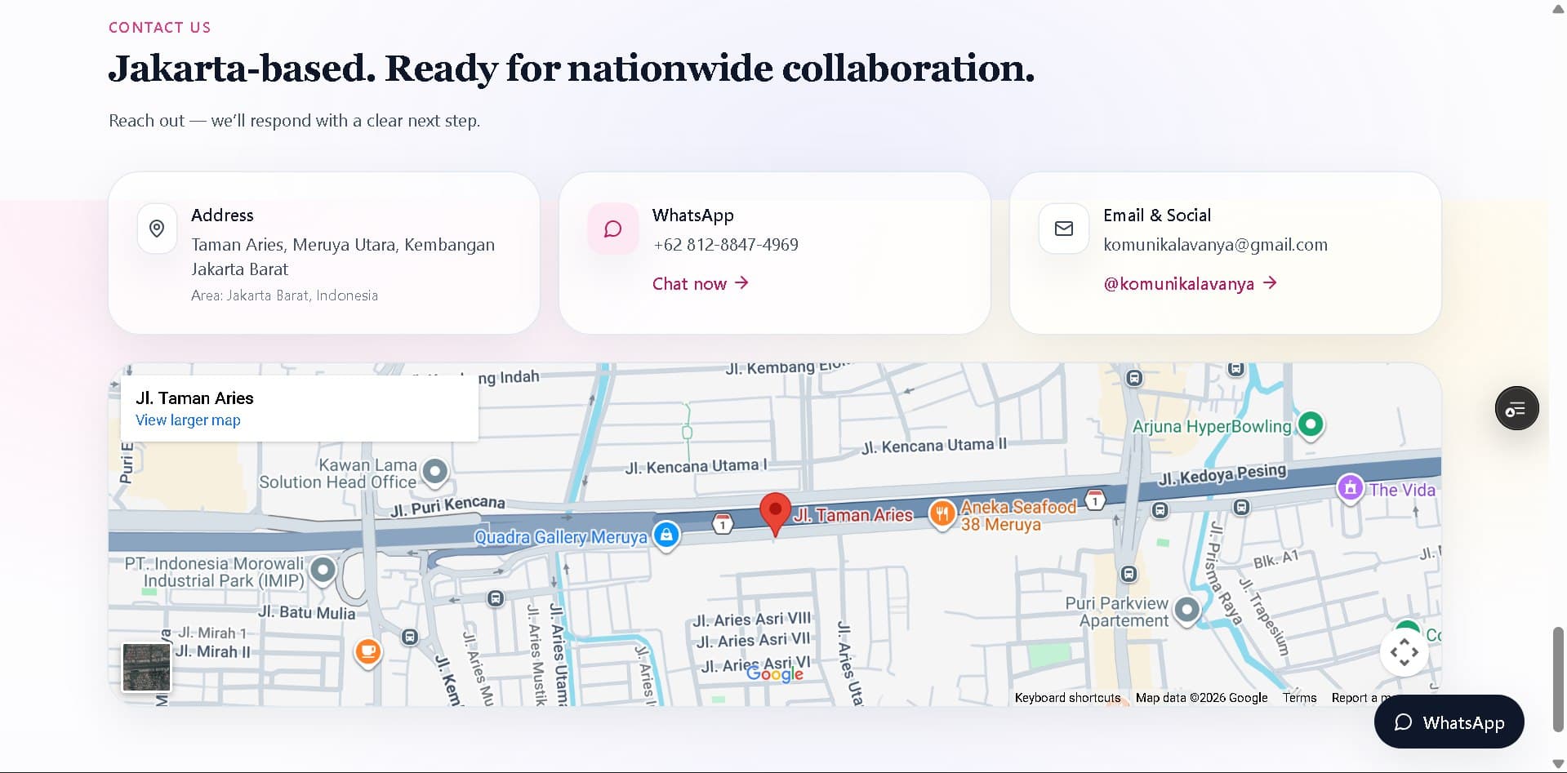Open map Keyboard shortcuts

[x=1067, y=698]
